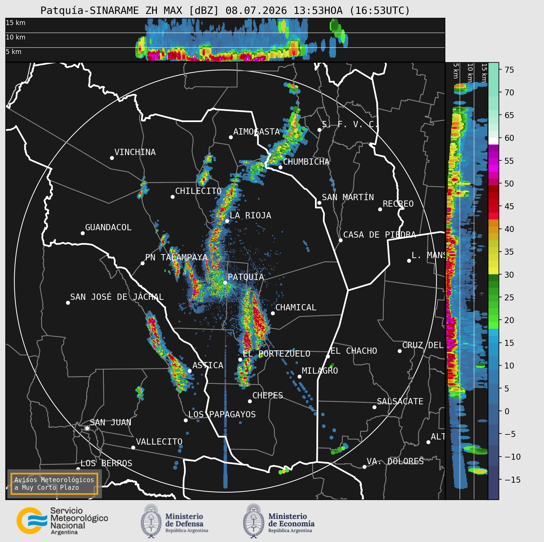
Task: Select the La Rioja city marker
Action: coord(227,221)
